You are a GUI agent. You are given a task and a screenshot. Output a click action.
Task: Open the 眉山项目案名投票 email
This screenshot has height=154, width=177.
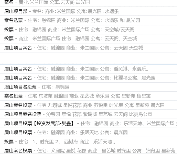pyautogui.click(x=89, y=114)
